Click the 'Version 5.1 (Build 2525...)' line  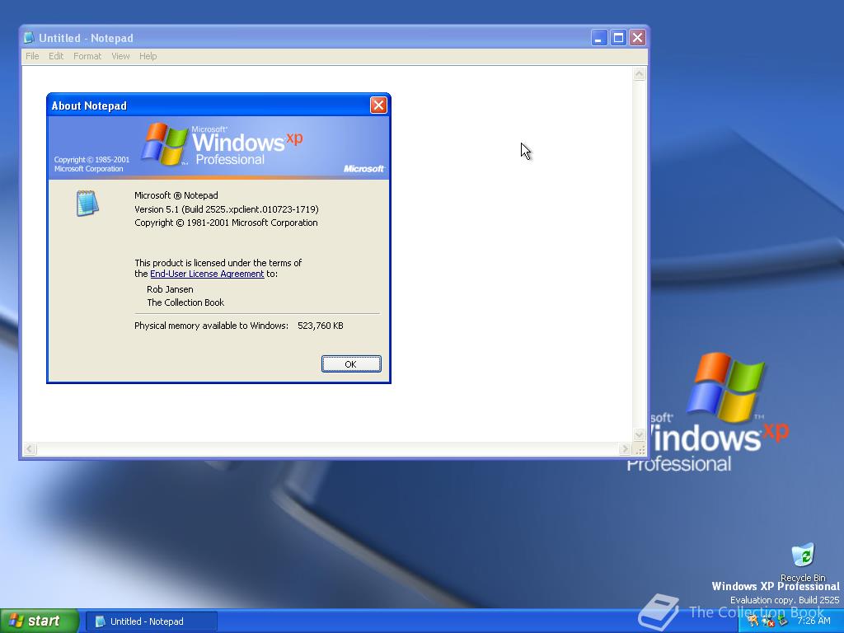click(x=226, y=209)
